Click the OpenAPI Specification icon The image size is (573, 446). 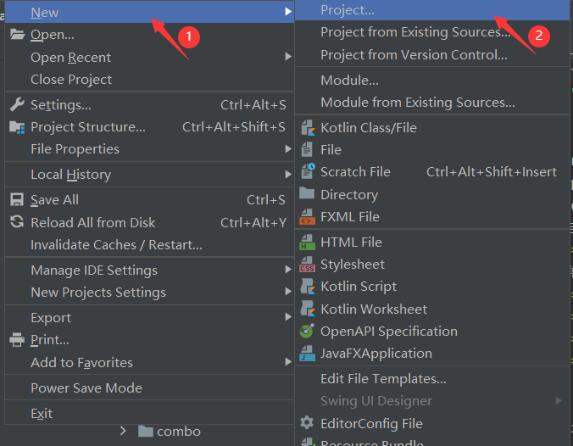coord(307,331)
